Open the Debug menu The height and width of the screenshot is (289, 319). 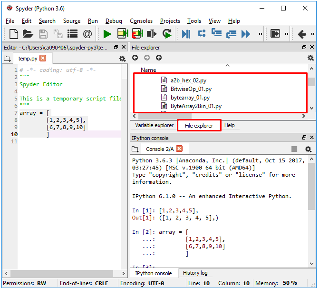pos(114,21)
